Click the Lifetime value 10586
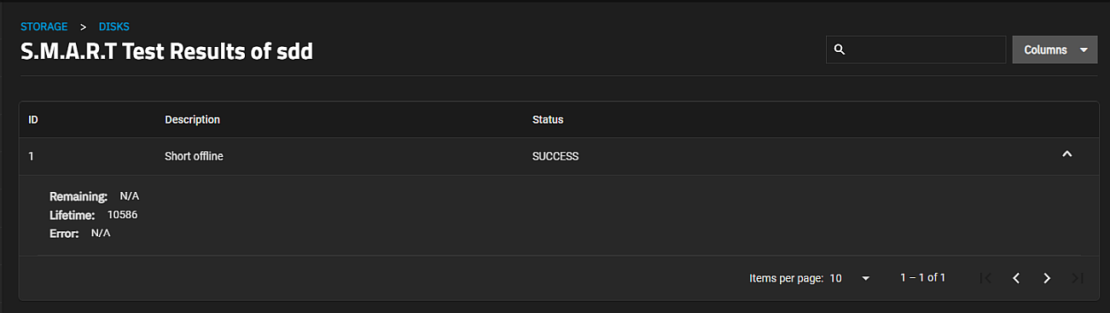The height and width of the screenshot is (313, 1110). pyautogui.click(x=122, y=215)
